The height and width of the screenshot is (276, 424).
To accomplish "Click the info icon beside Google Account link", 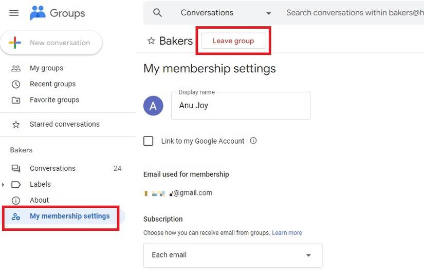I will pos(253,141).
